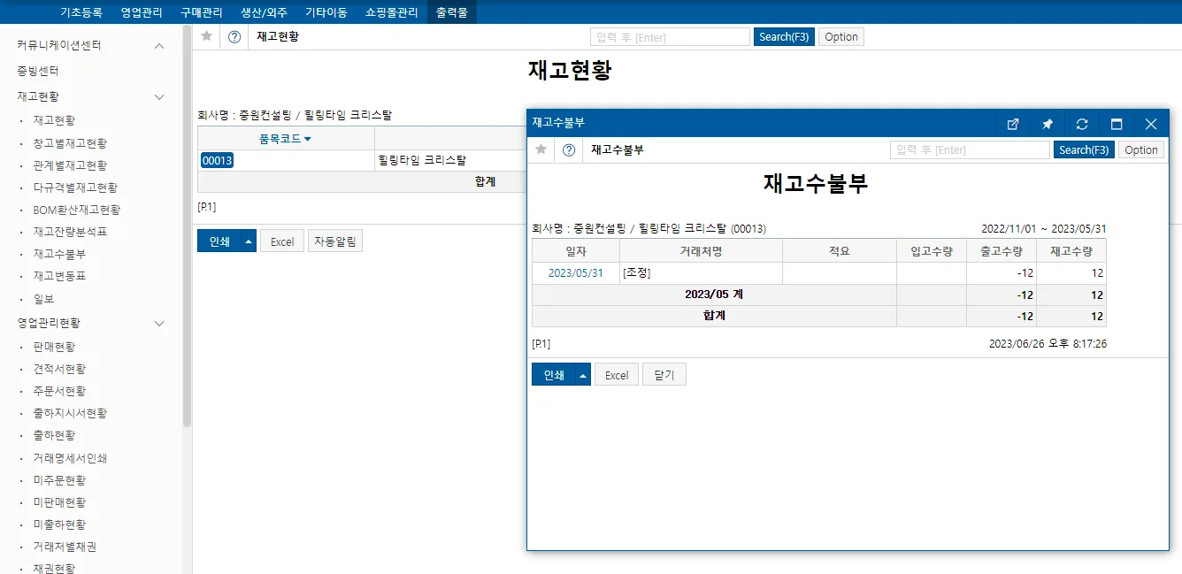Viewport: 1182px width, 574px height.
Task: Click the 2023/05/31 date link
Action: (x=576, y=273)
